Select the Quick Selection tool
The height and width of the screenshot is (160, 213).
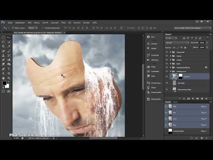9,42
